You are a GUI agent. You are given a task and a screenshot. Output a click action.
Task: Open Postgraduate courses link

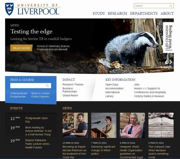pyautogui.click(x=18, y=97)
